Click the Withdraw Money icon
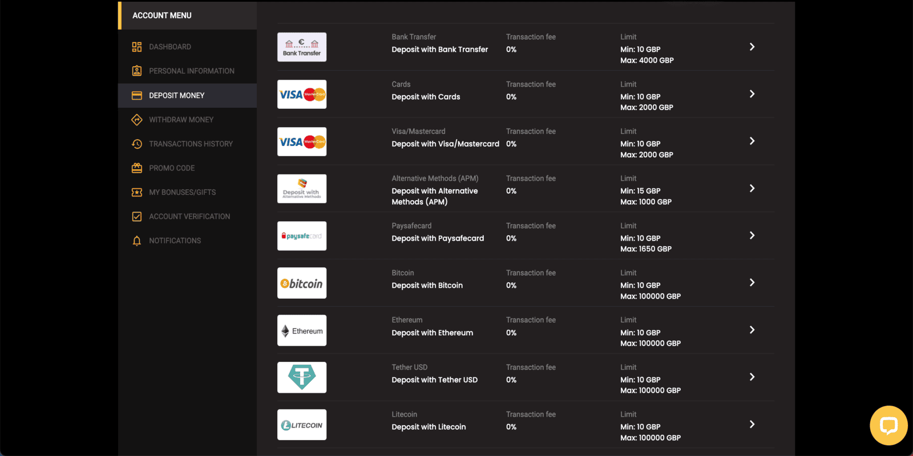 point(137,120)
